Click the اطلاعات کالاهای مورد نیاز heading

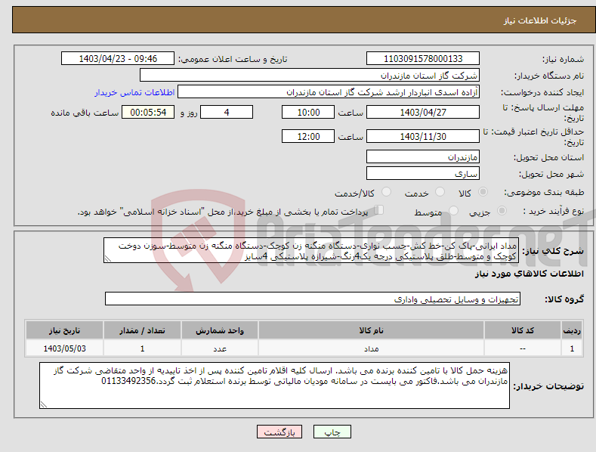click(x=529, y=274)
